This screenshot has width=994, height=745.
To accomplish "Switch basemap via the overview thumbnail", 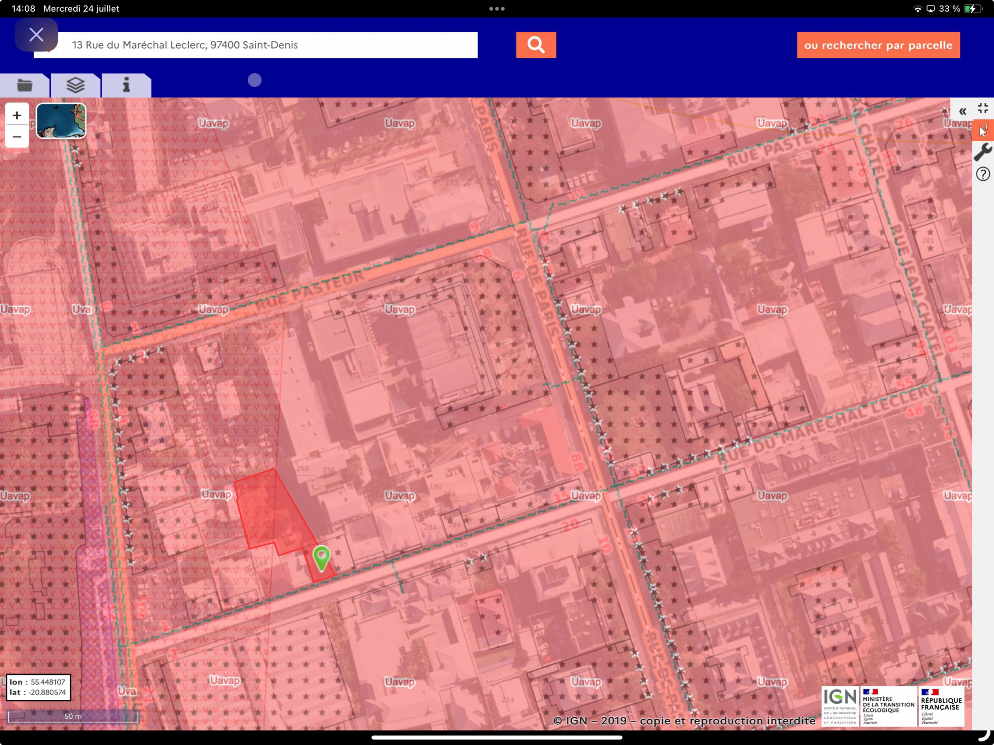I will pos(61,121).
